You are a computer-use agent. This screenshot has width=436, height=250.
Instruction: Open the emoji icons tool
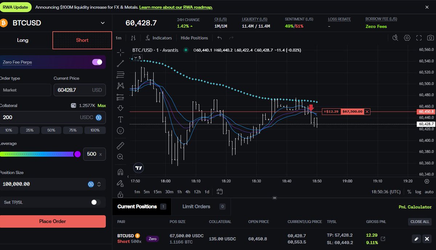coord(120,130)
